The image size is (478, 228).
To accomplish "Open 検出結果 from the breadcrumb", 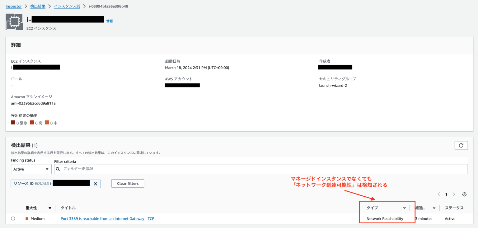I will (x=38, y=6).
